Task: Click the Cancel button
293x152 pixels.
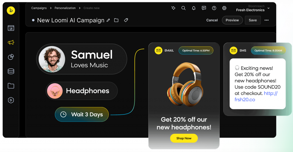Action: click(212, 20)
